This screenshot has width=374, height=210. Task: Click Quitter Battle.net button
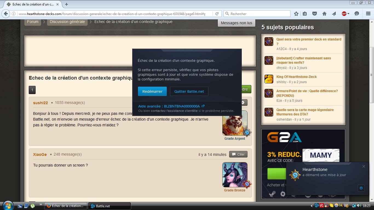pyautogui.click(x=189, y=91)
